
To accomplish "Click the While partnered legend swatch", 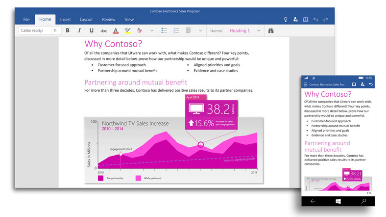I will click(138, 178).
